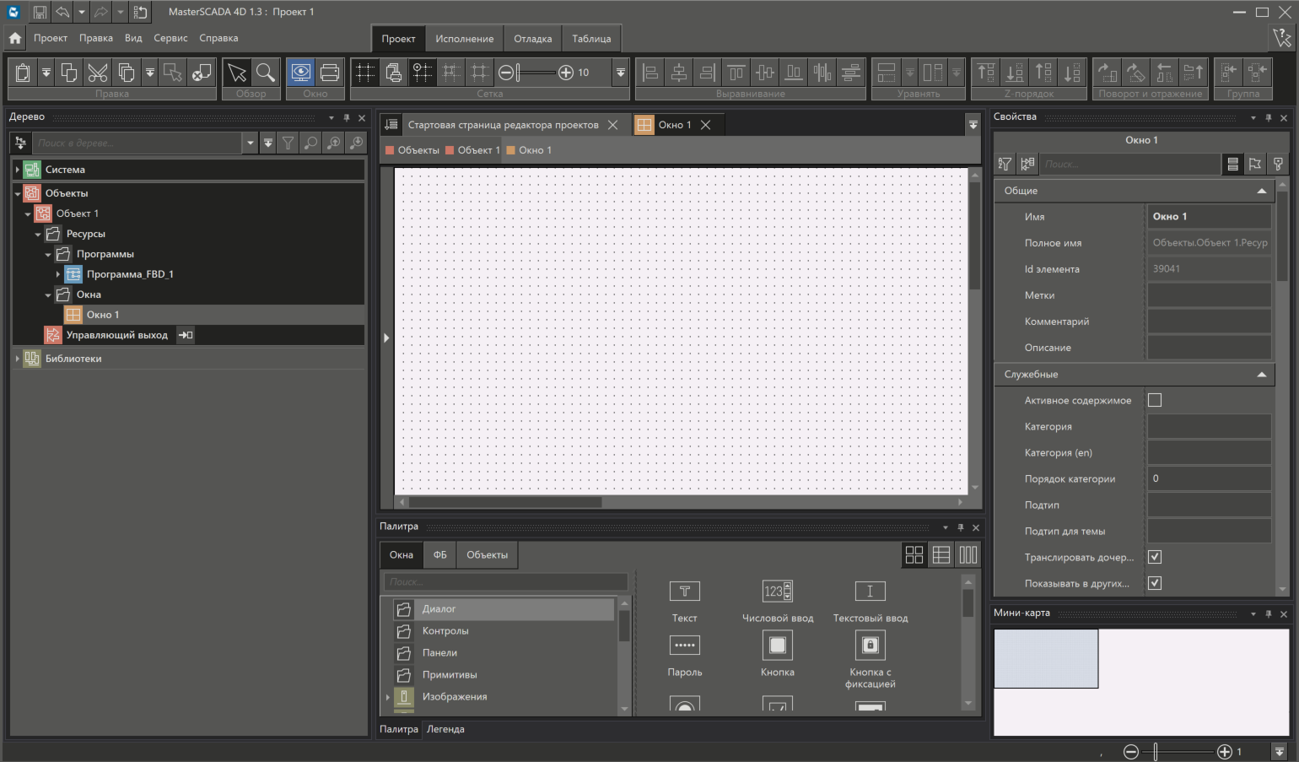This screenshot has height=762, width=1299.
Task: Toggle grid display icon in Сетка group
Action: click(x=364, y=73)
